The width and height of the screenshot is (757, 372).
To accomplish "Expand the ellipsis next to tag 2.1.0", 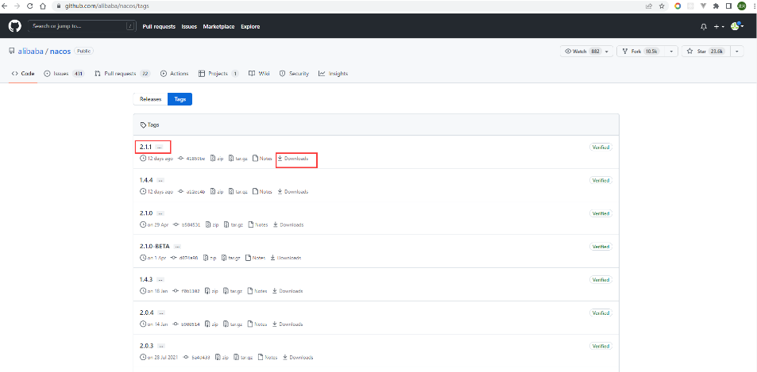I will [160, 213].
